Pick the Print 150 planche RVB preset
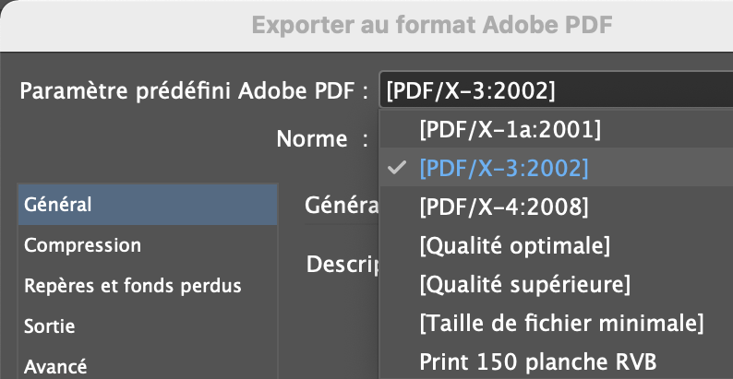 click(x=537, y=361)
